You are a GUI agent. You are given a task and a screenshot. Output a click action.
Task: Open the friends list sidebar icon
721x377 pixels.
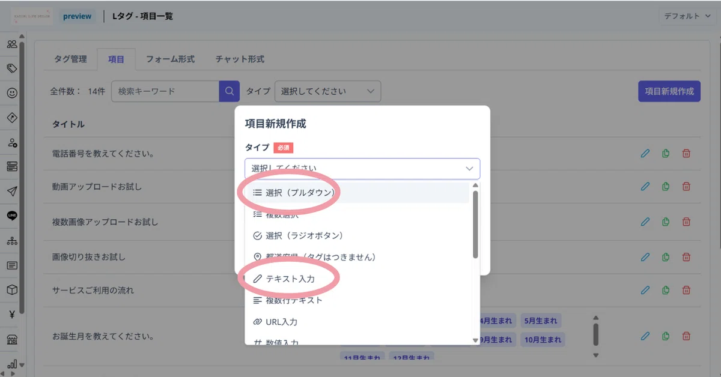(12, 44)
